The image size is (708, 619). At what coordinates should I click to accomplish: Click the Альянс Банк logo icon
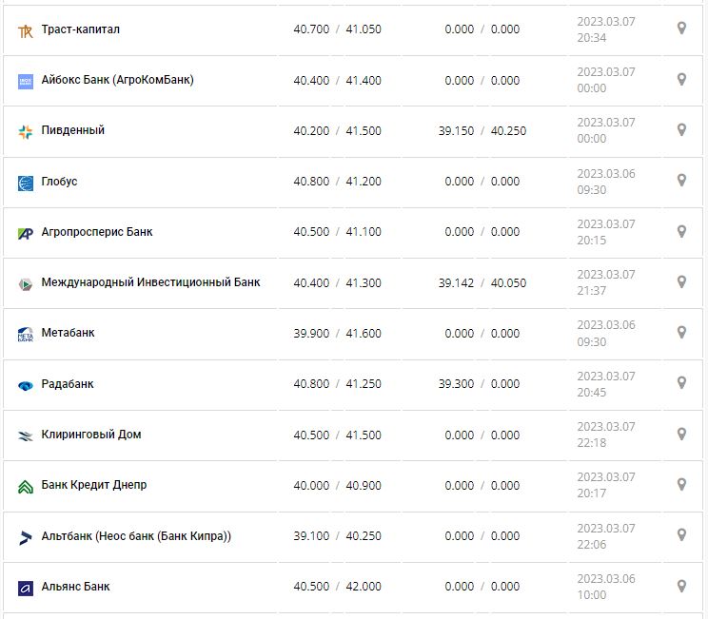point(26,588)
